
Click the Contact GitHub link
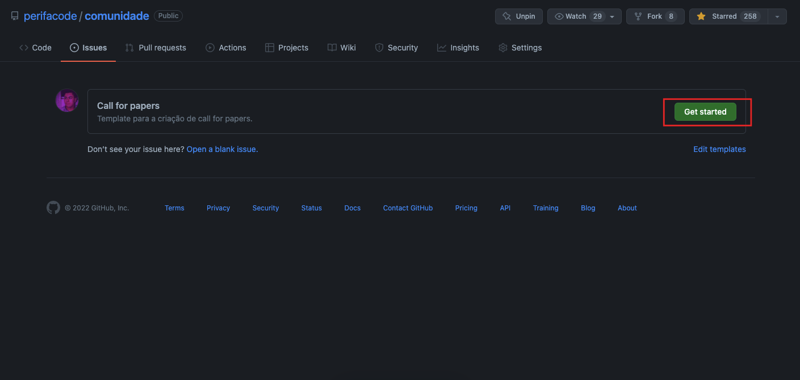point(408,208)
